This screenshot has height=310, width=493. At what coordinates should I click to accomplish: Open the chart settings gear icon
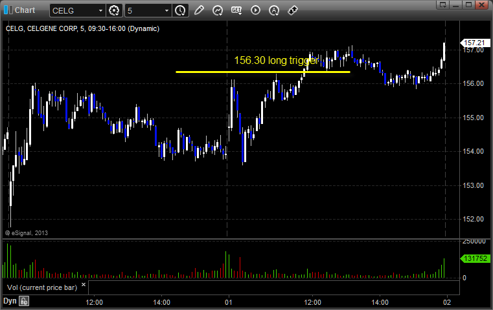click(114, 10)
